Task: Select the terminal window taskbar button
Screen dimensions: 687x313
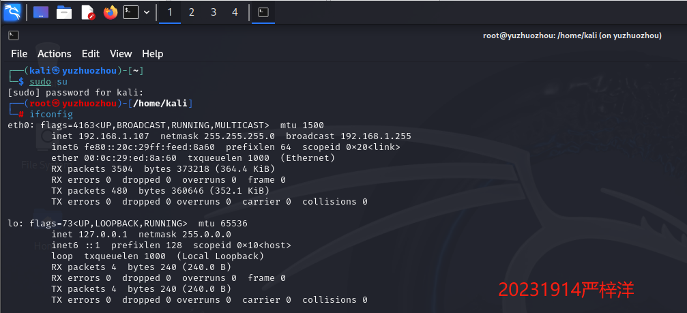Action: [263, 12]
